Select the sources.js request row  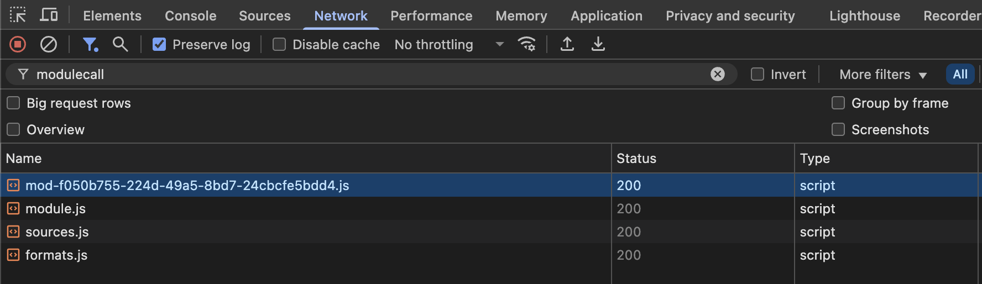[57, 232]
